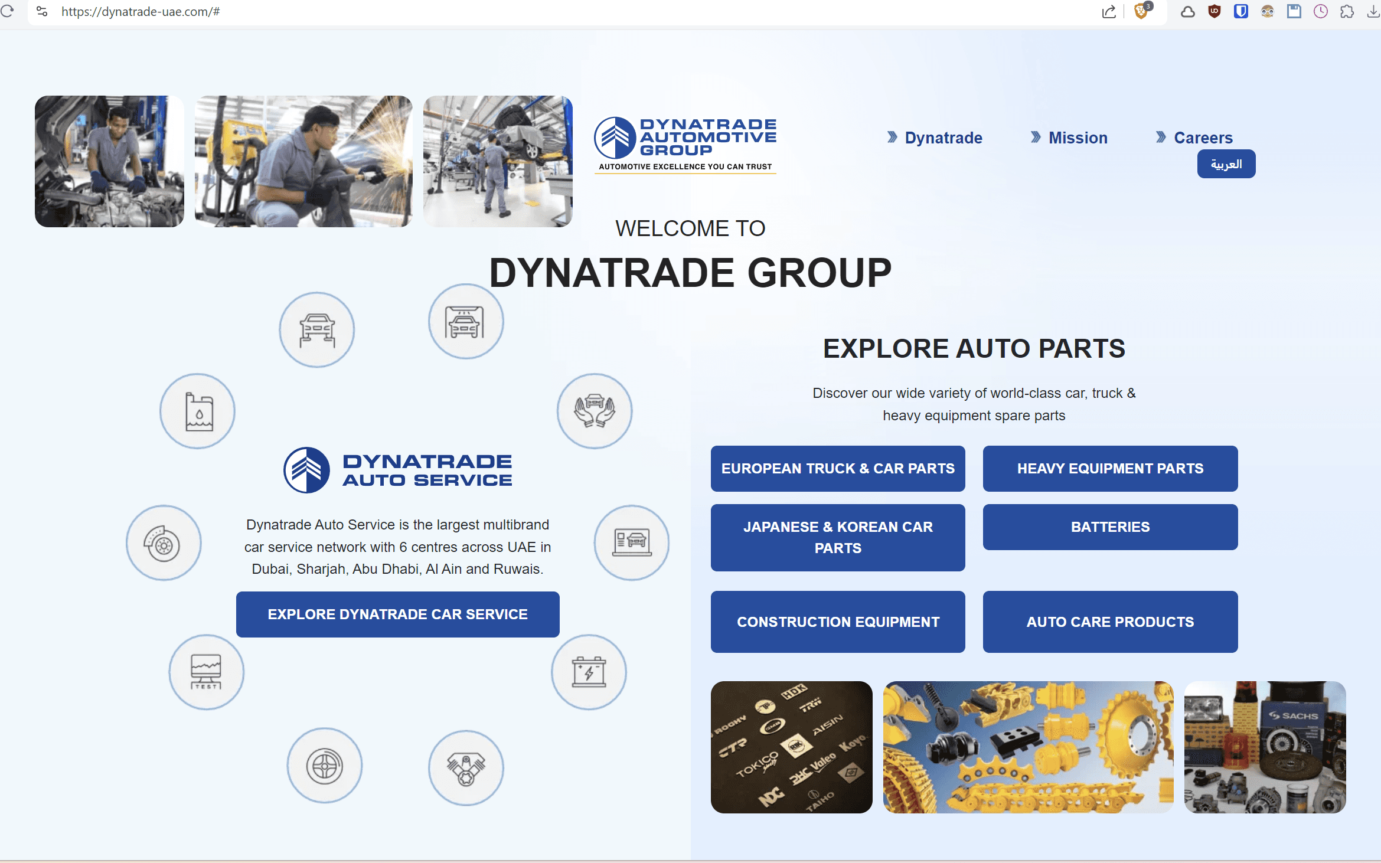Screen dimensions: 1381x863
Task: Click the computer test monitor icon
Action: [x=207, y=672]
